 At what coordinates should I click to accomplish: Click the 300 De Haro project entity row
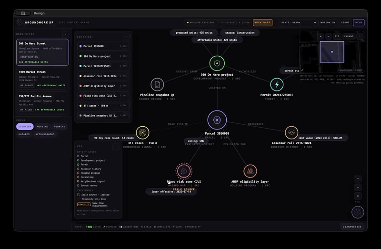pyautogui.click(x=103, y=56)
